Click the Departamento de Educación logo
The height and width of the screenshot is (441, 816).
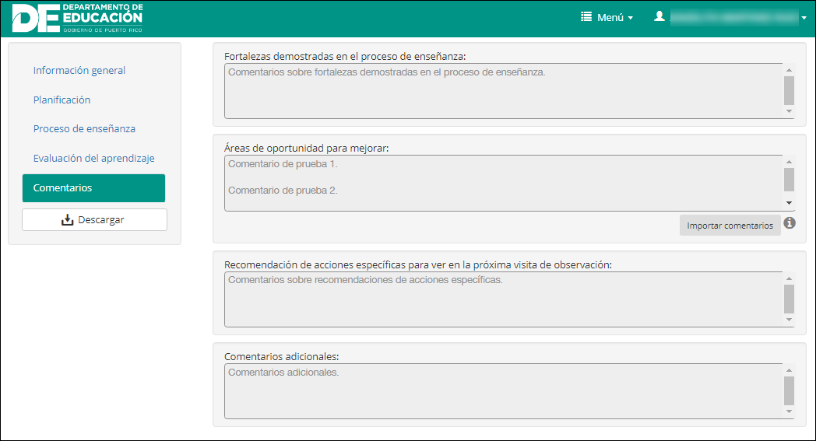click(x=78, y=18)
